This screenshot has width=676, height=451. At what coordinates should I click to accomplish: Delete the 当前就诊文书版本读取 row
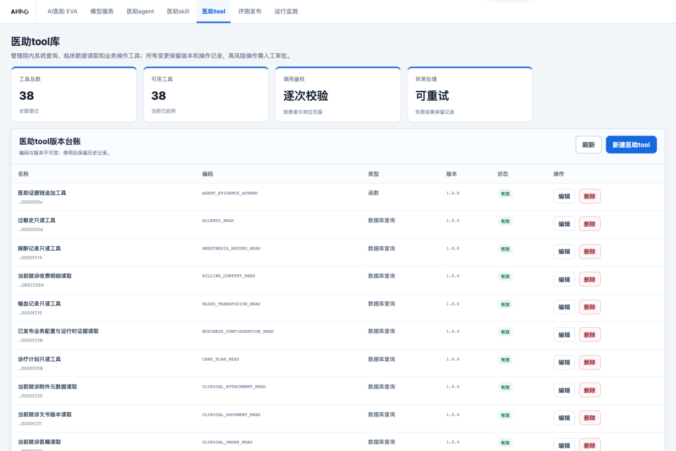click(x=590, y=418)
